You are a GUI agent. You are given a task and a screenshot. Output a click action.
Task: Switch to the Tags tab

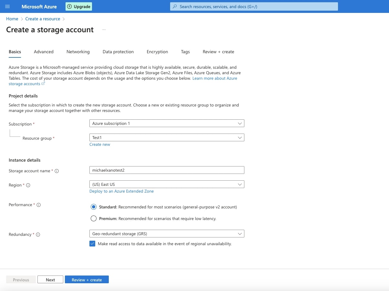pos(185,52)
